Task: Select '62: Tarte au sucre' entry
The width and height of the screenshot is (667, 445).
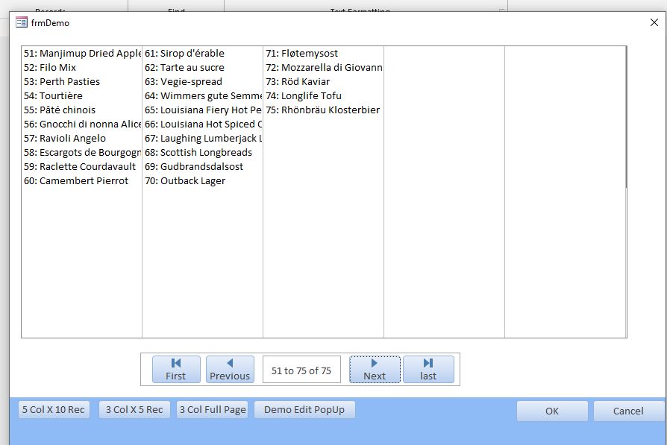Action: pos(202,67)
